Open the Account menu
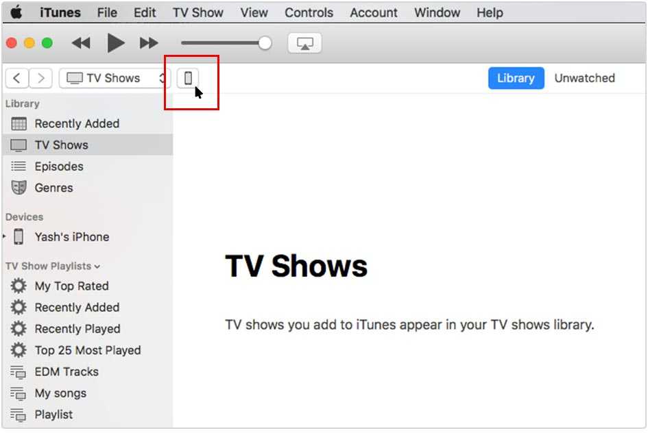Image resolution: width=648 pixels, height=433 pixels. tap(374, 12)
